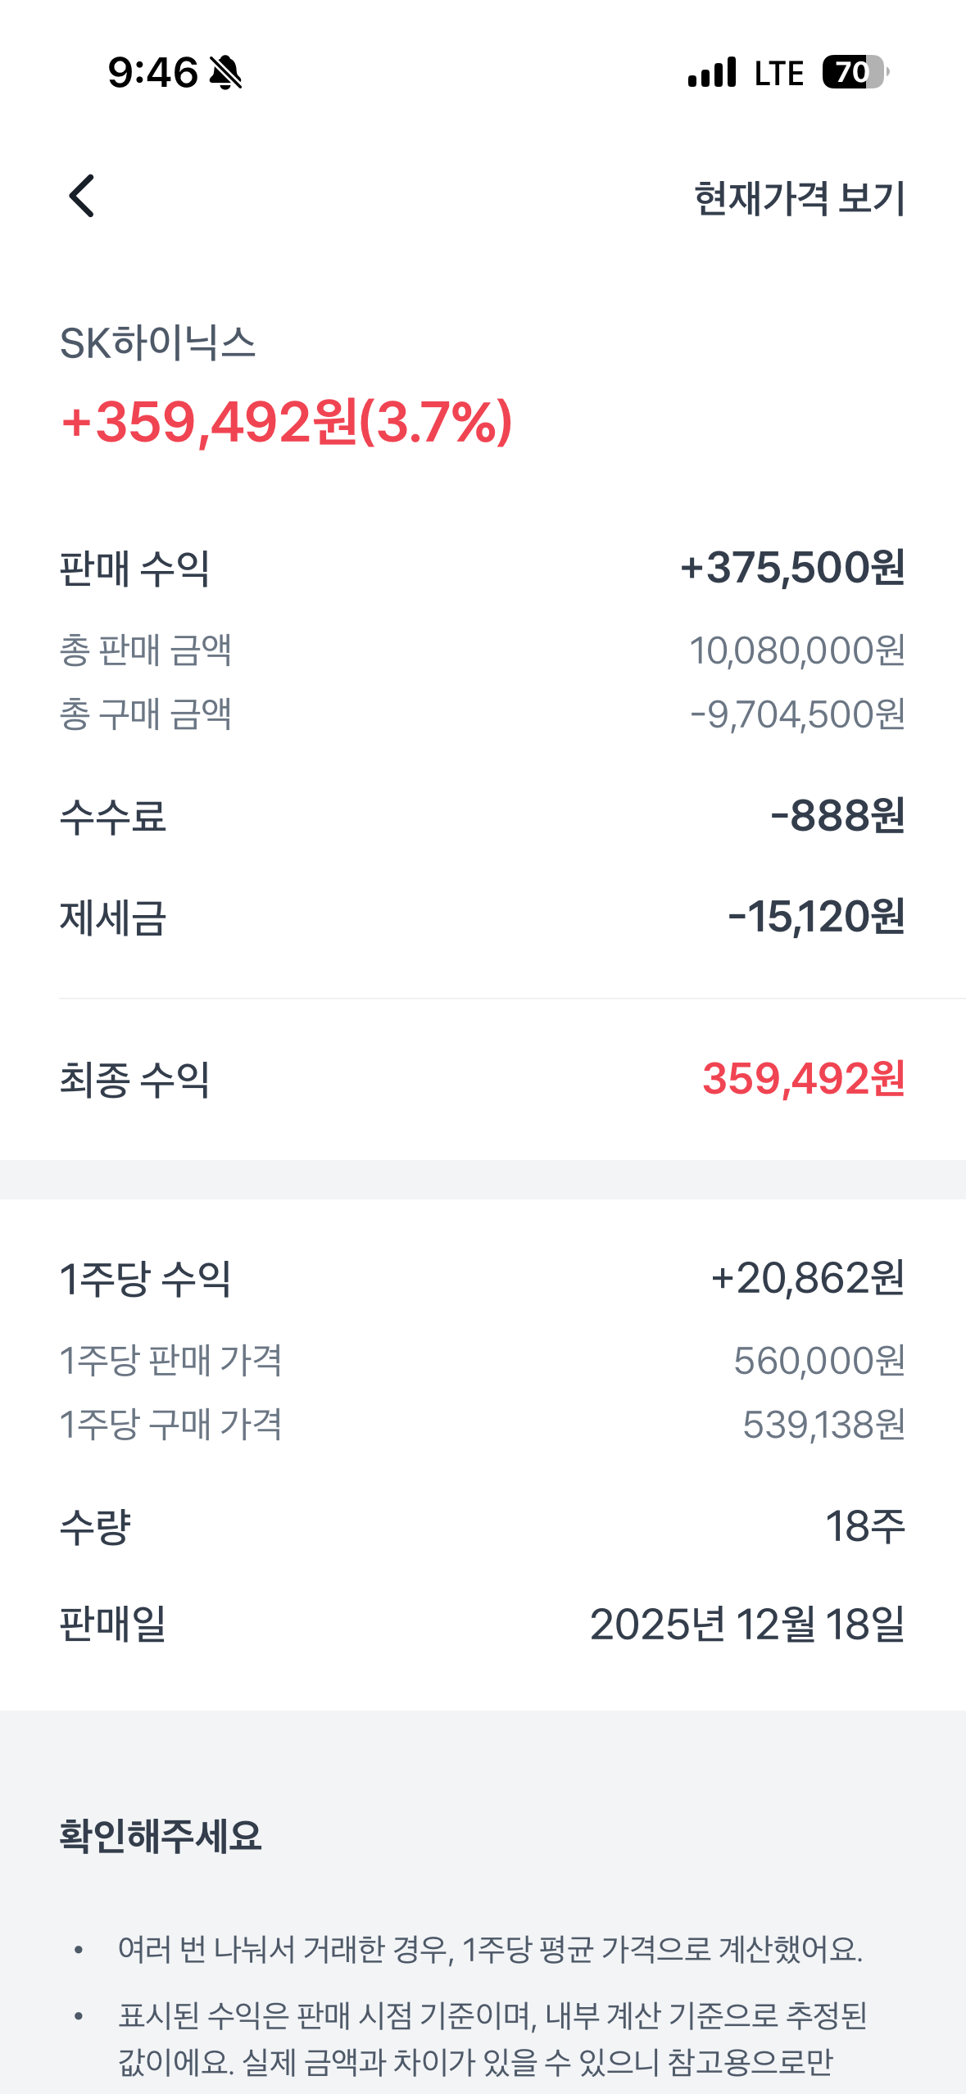The height and width of the screenshot is (2094, 966).
Task: Tap the 1주당 판매 가격 value
Action: [x=819, y=1361]
